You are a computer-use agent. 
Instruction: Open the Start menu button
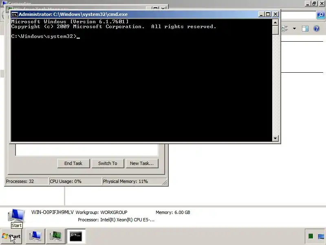tap(11, 236)
